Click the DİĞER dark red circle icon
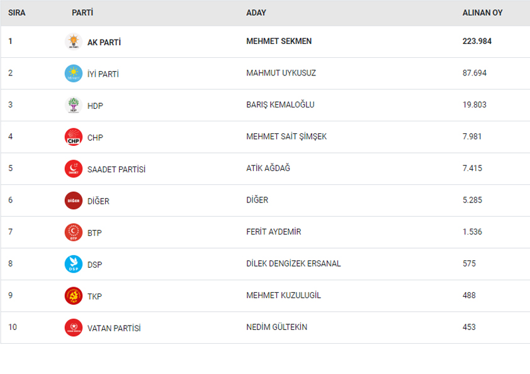This screenshot has height=374, width=530. coord(74,200)
